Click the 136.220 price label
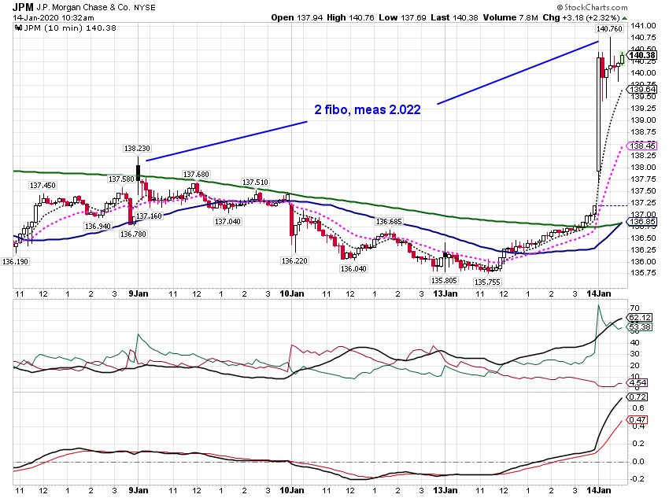Viewport: 669px width, 498px height. (x=294, y=260)
